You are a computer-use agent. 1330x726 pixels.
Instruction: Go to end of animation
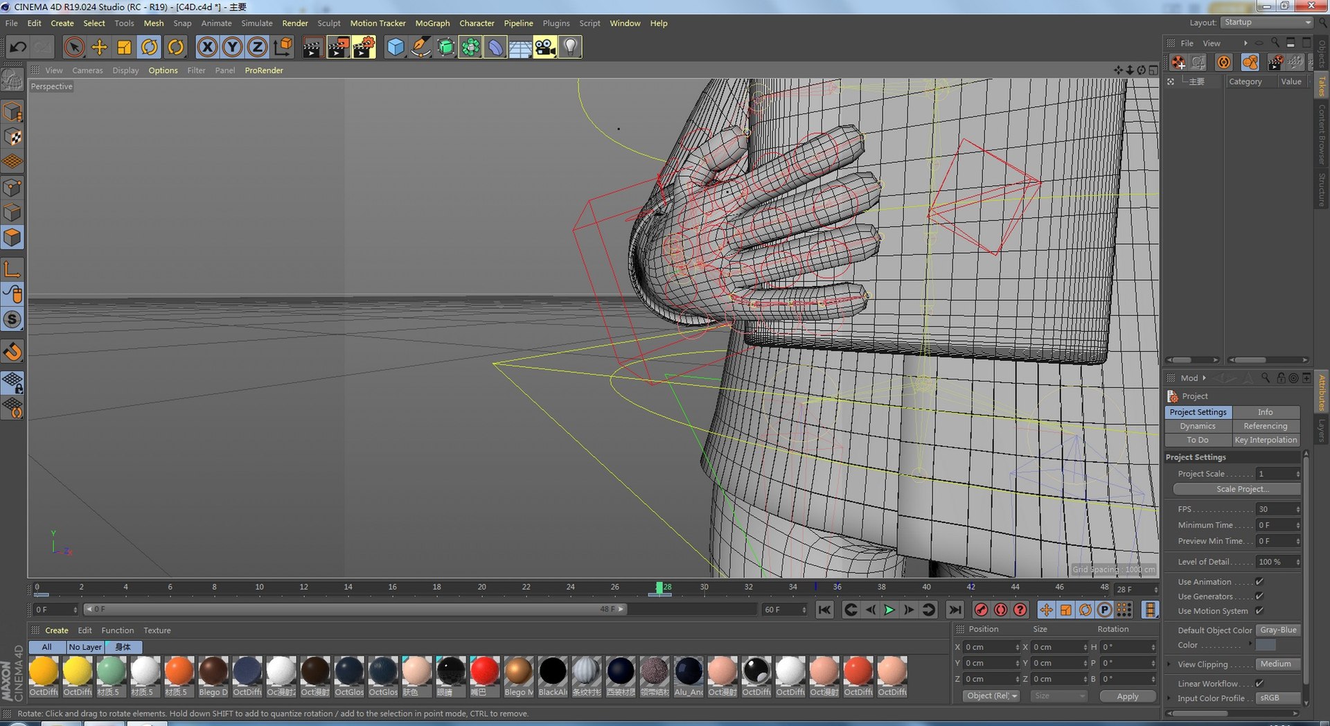[955, 610]
